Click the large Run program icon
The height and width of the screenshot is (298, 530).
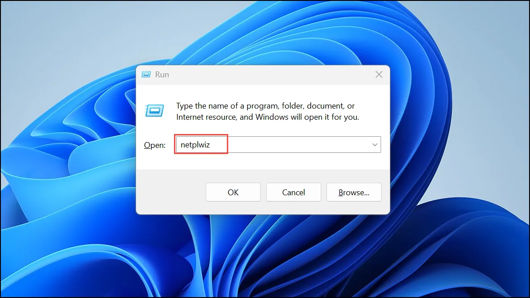[154, 110]
